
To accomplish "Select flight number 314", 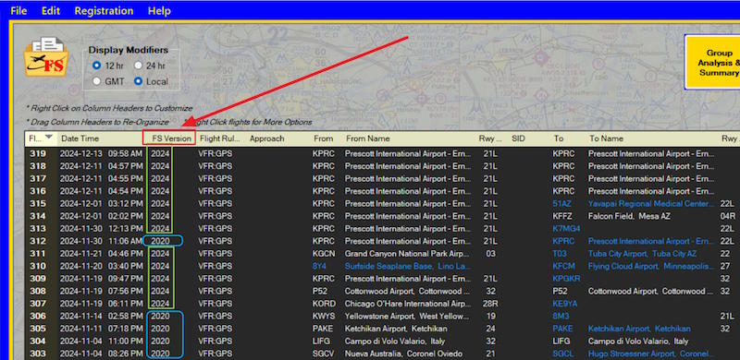I will [38, 216].
